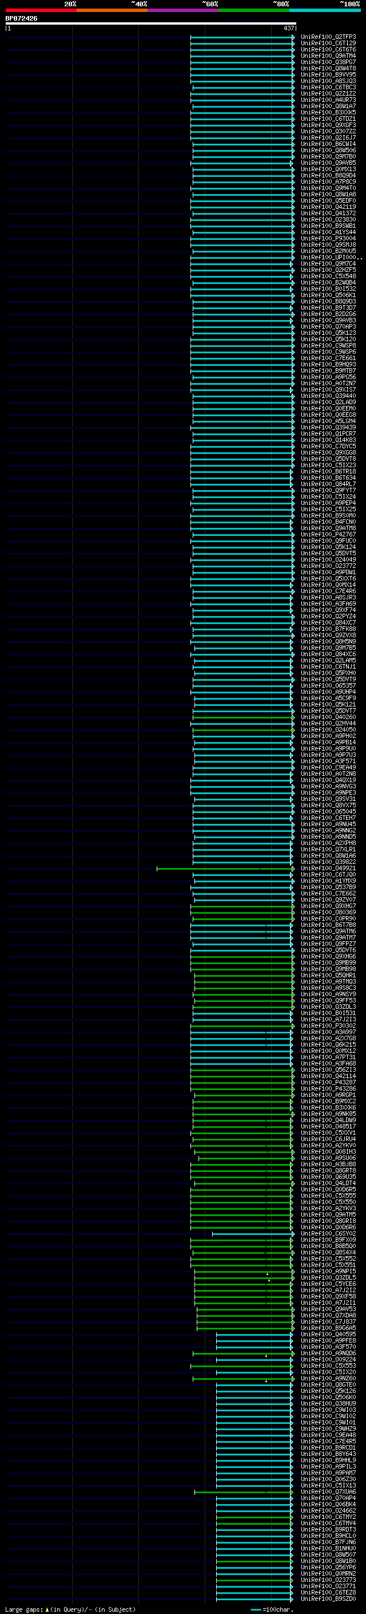Open hit UniRef100_B9VV95
The height and width of the screenshot is (1614, 366).
pos(328,74)
